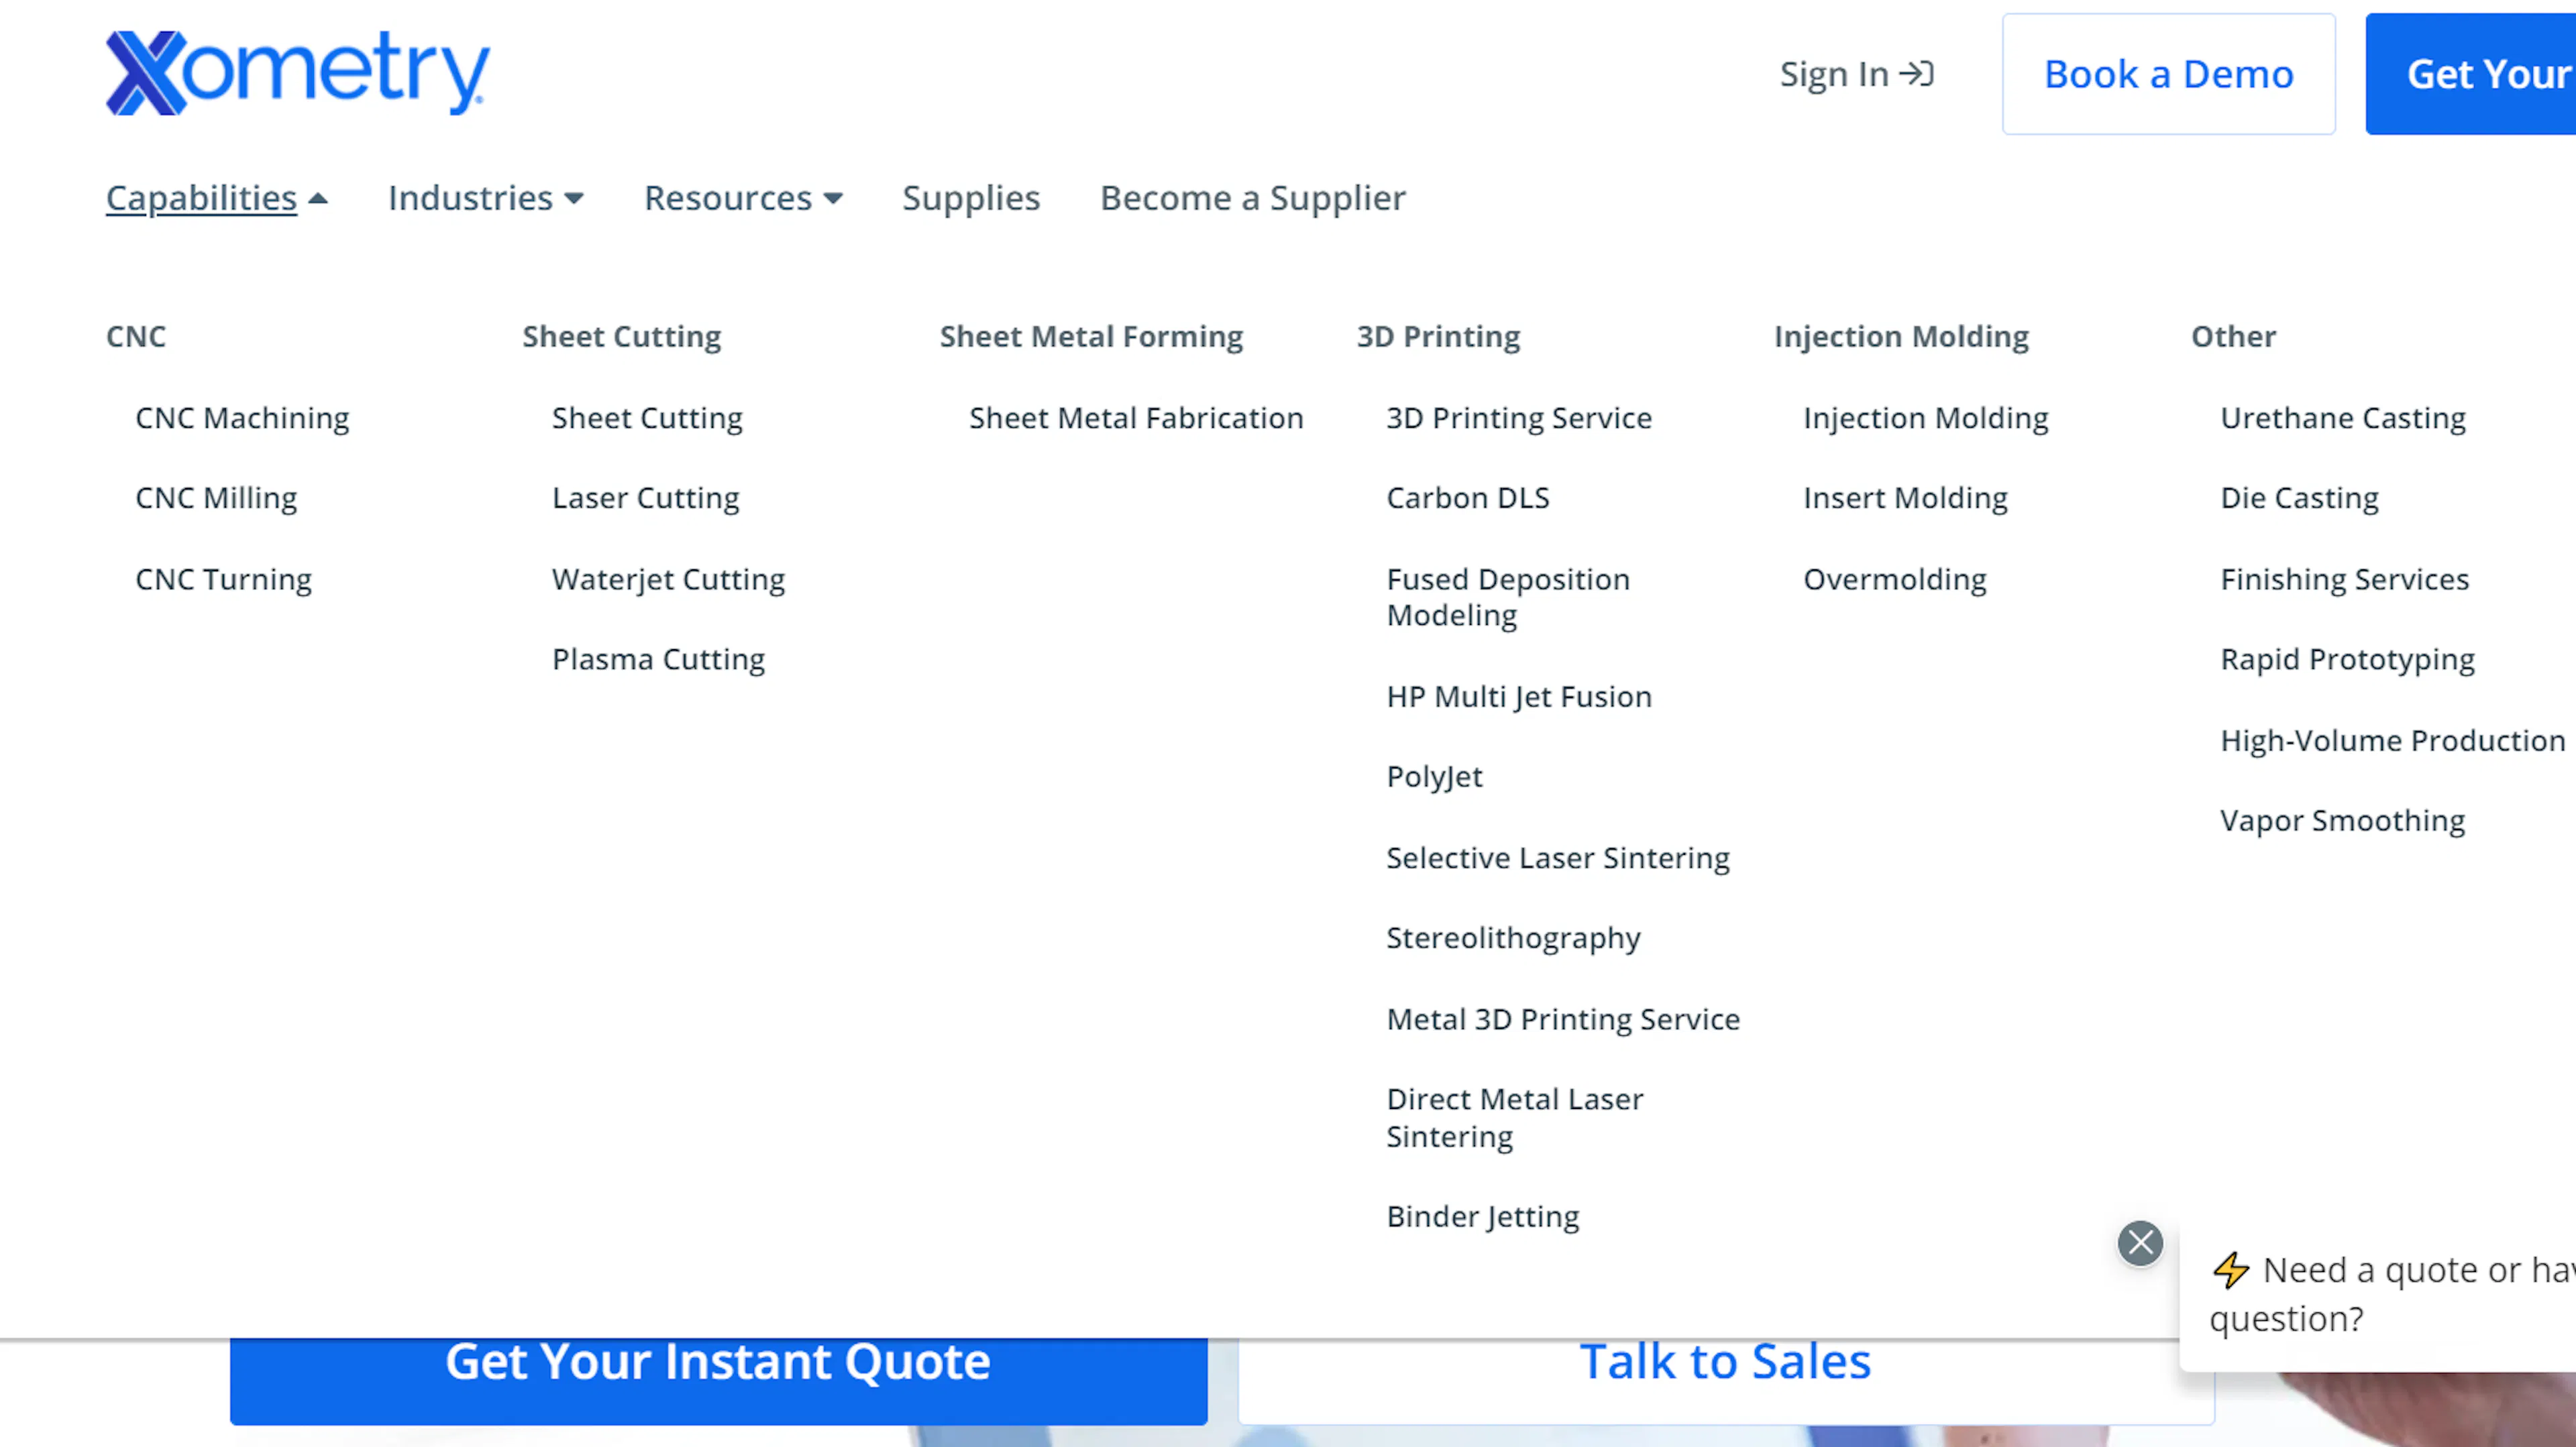Open CNC Machining link

pos(242,418)
